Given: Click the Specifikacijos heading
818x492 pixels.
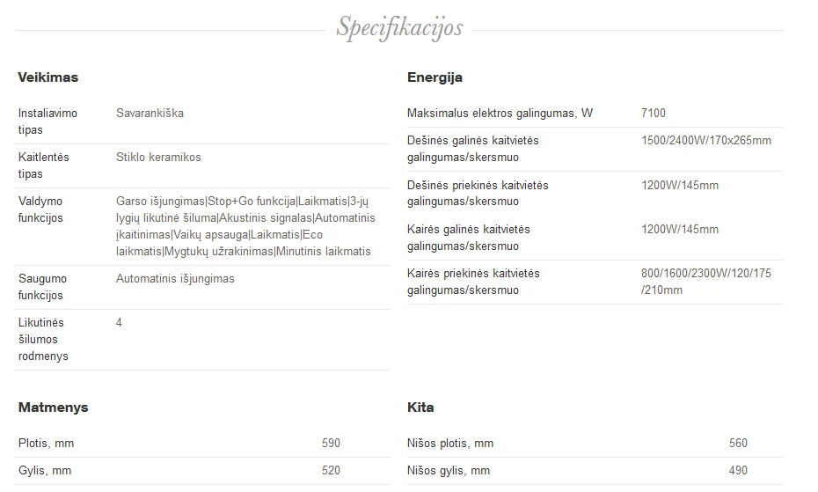Looking at the screenshot, I should coord(399,28).
